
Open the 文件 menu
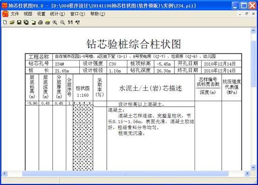14,14
